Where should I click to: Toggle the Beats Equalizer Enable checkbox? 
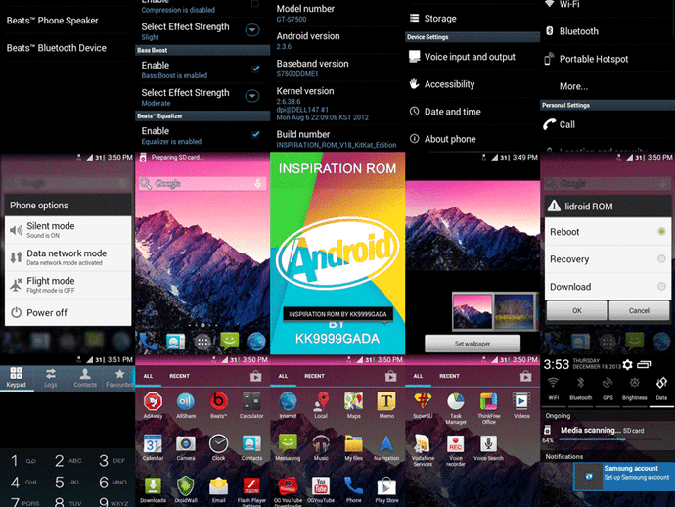coord(255,134)
